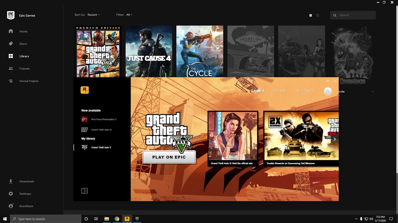Viewport: 398px width, 223px height.
Task: Select Red Dead Redemption 2 icon
Action: click(x=85, y=119)
